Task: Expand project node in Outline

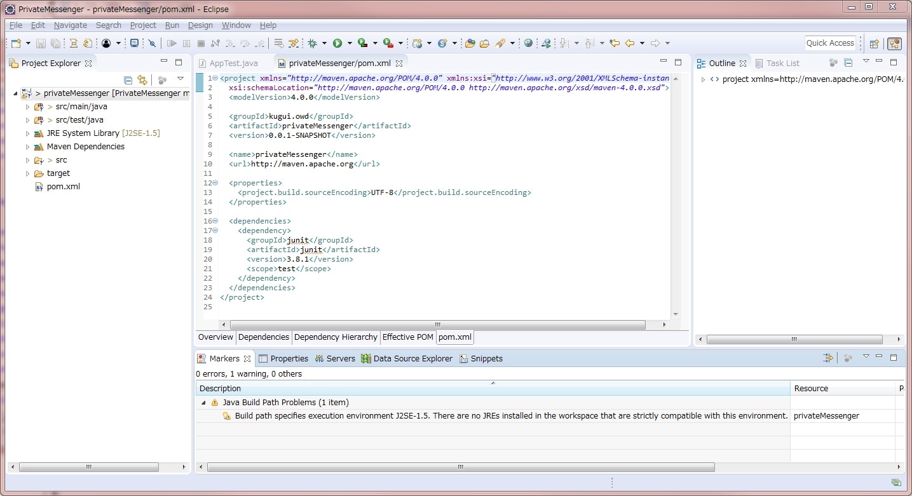Action: (x=703, y=79)
